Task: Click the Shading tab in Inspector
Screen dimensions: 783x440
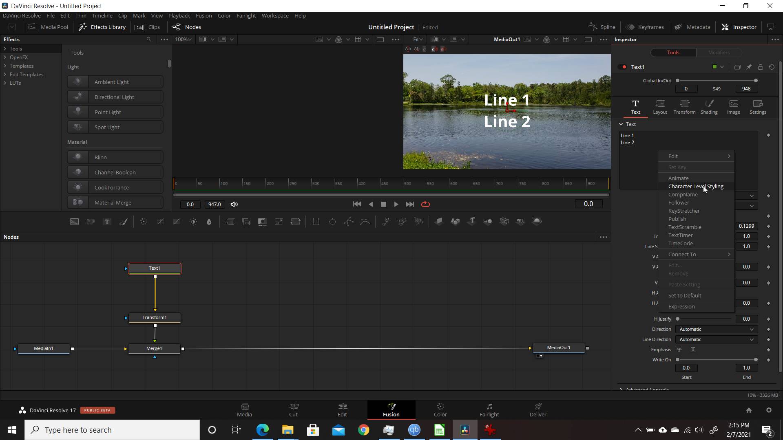Action: tap(709, 106)
